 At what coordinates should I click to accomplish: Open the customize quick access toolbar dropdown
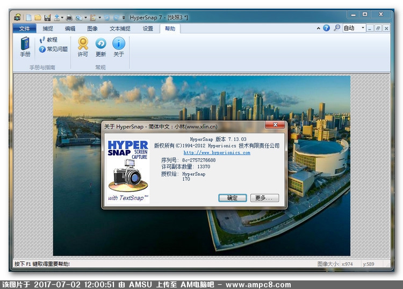tap(124, 18)
